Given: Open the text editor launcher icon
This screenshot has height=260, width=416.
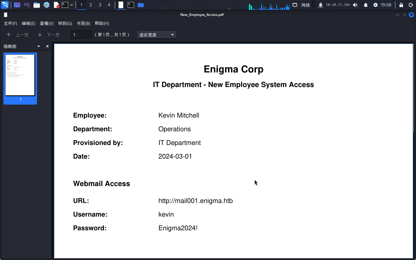Looking at the screenshot, I should (56, 5).
